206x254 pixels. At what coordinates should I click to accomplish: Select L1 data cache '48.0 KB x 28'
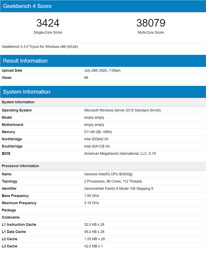[94, 232]
